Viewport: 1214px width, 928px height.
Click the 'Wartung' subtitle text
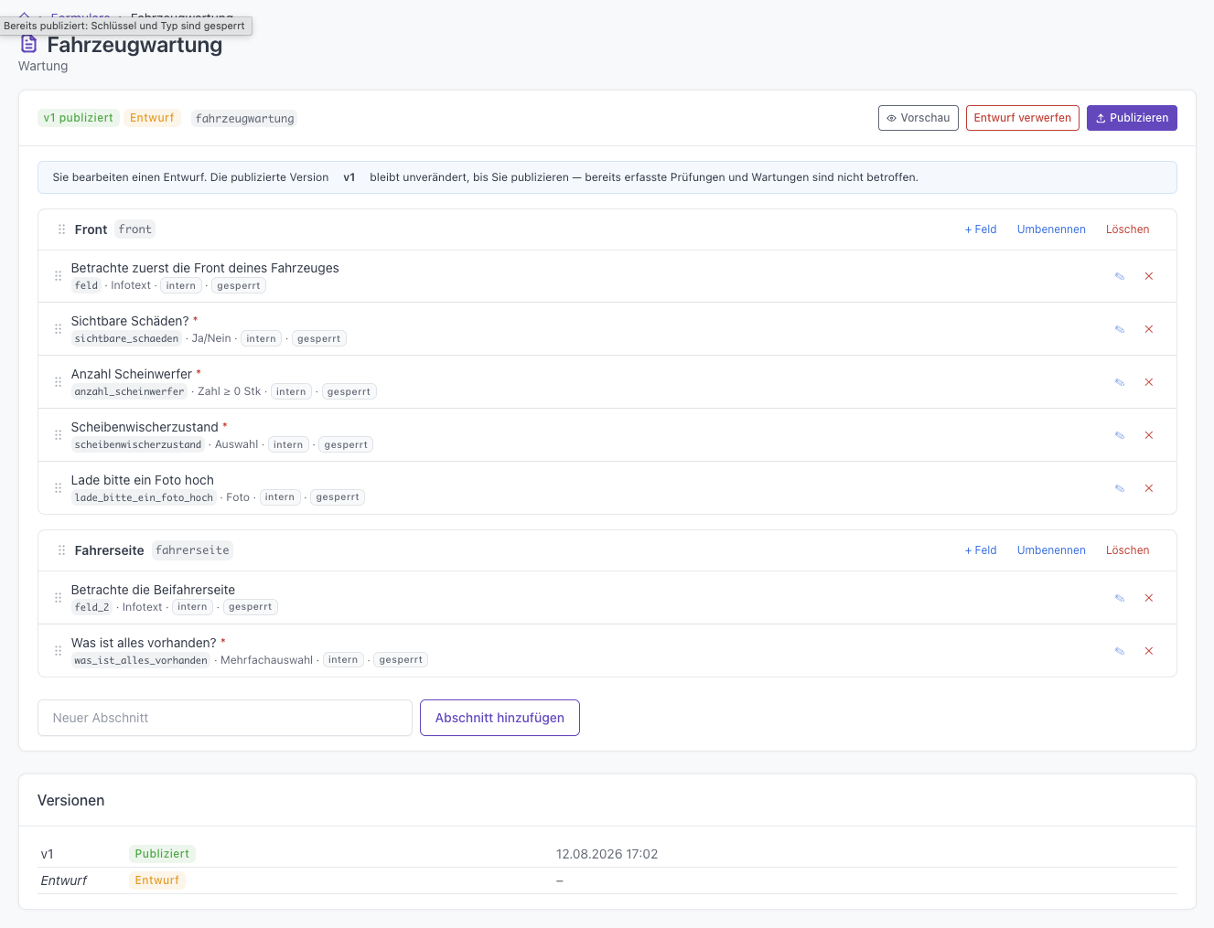(x=43, y=66)
